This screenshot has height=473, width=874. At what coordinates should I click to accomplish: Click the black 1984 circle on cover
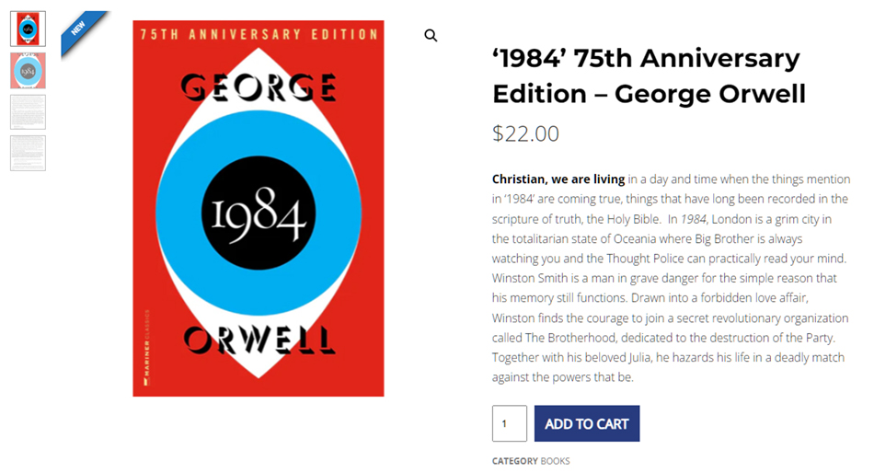[259, 214]
